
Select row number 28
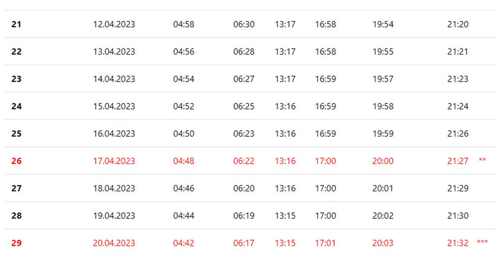click(16, 216)
